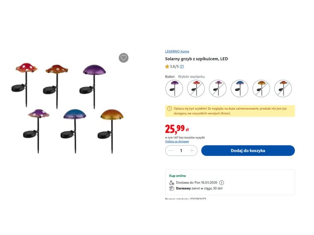Pick the last red-orange mushroom variant
314x235 pixels.
(x=283, y=88)
